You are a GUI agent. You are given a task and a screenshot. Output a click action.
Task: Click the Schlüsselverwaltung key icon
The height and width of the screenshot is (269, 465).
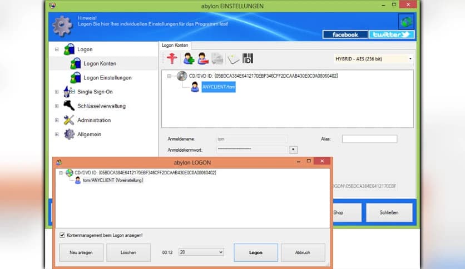(69, 106)
